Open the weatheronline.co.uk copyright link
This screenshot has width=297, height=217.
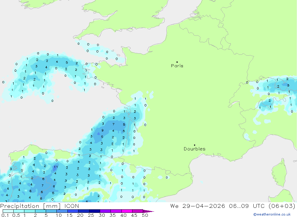[272, 214]
